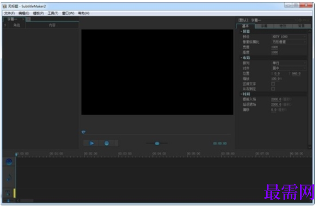This screenshot has height=209, width=325.
Task: Switch to the 字幕 properties tab
Action: pos(264,26)
